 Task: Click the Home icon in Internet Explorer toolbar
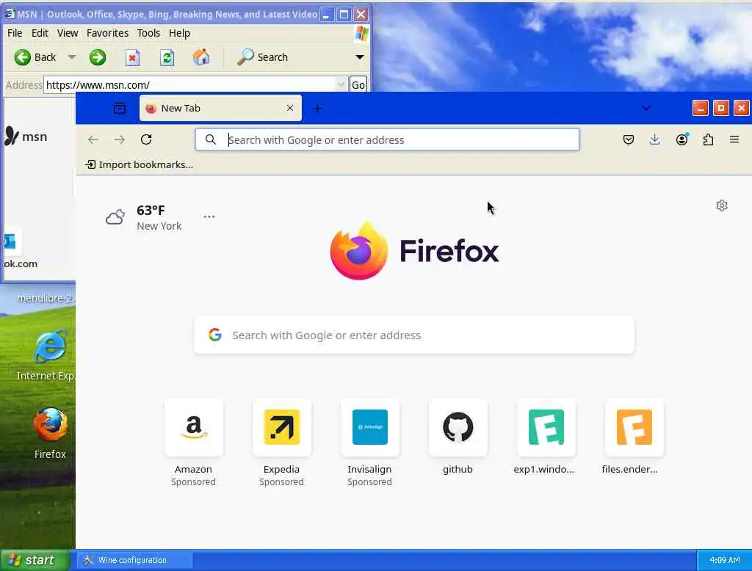(201, 57)
